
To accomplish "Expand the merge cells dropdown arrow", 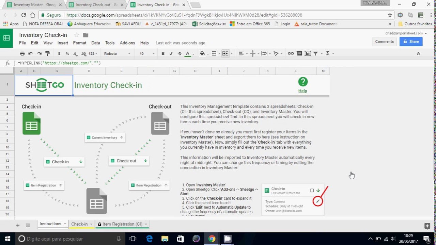I will click(x=232, y=54).
